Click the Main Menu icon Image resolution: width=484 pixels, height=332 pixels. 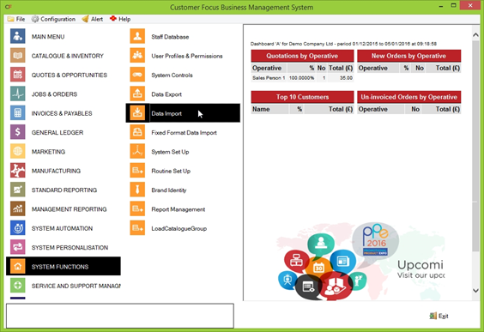[18, 36]
